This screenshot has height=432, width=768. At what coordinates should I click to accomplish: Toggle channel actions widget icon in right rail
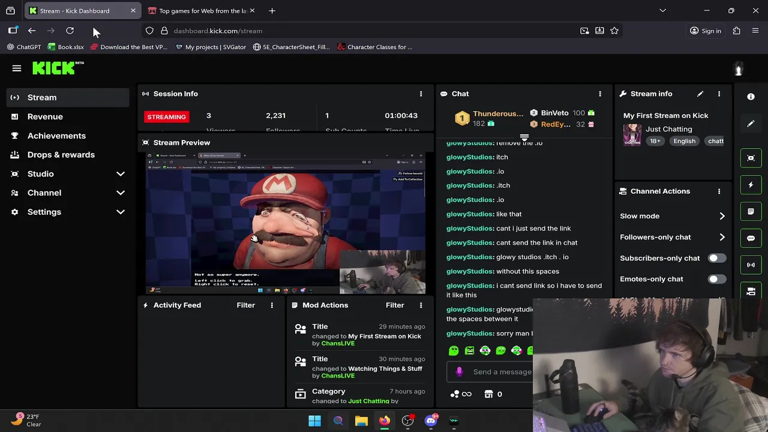pyautogui.click(x=751, y=292)
